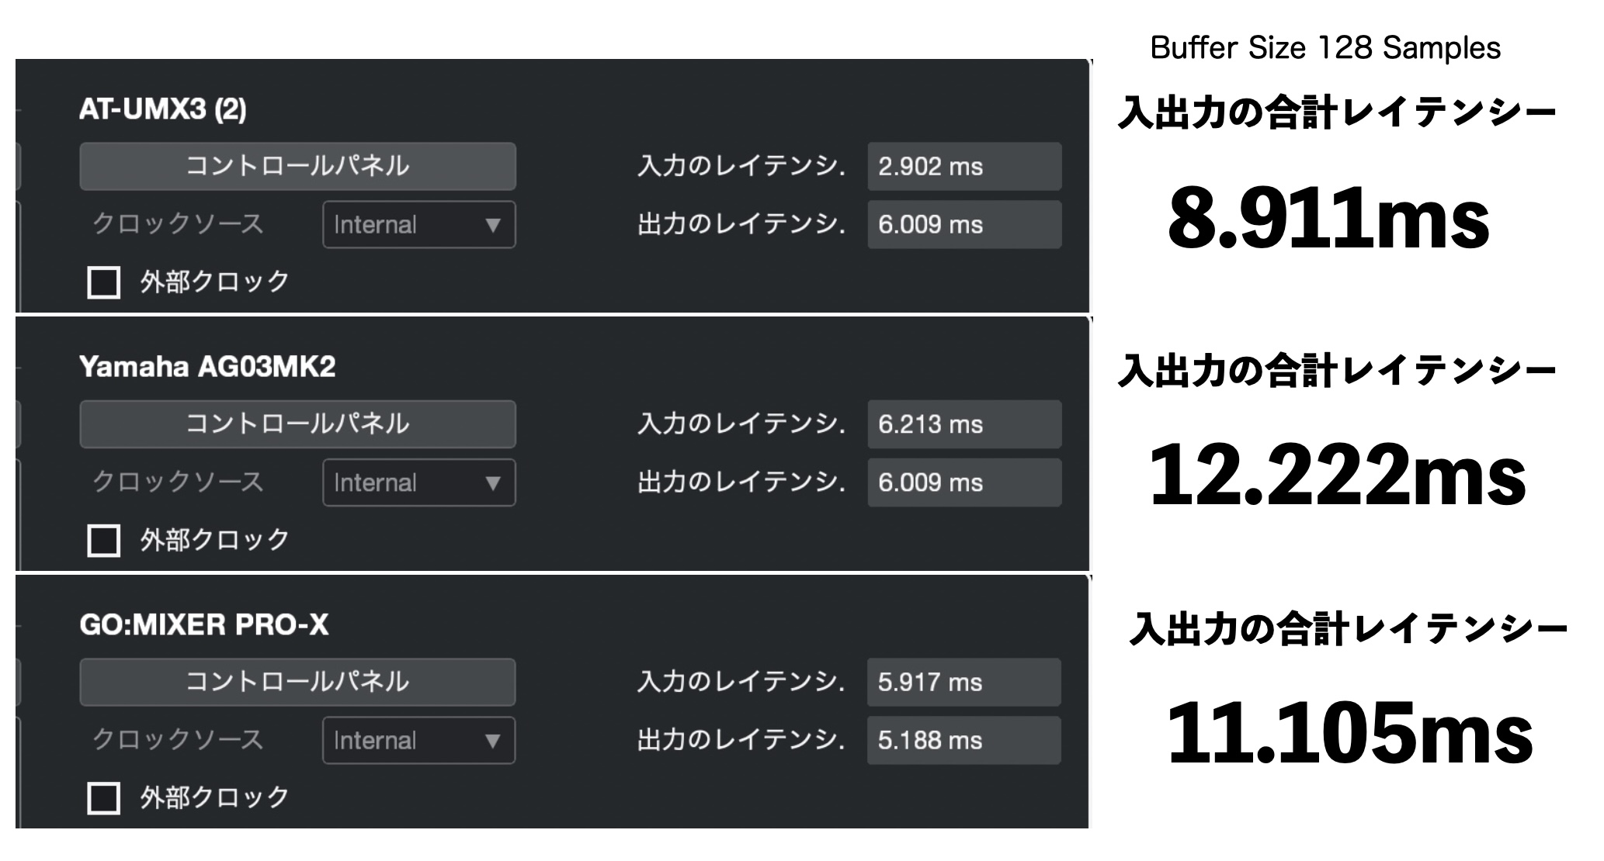Click the GO:MIXER PRO-X device title
Viewport: 1604px width, 861px height.
204,625
